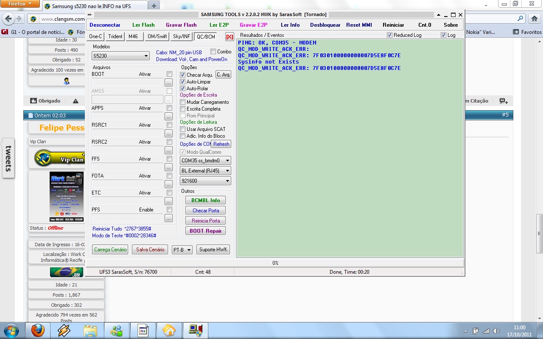Screen dimensions: 543x339
Task: Switch to the Trident tab
Action: (115, 36)
